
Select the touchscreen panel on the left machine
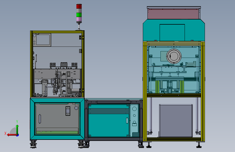coord(43,40)
